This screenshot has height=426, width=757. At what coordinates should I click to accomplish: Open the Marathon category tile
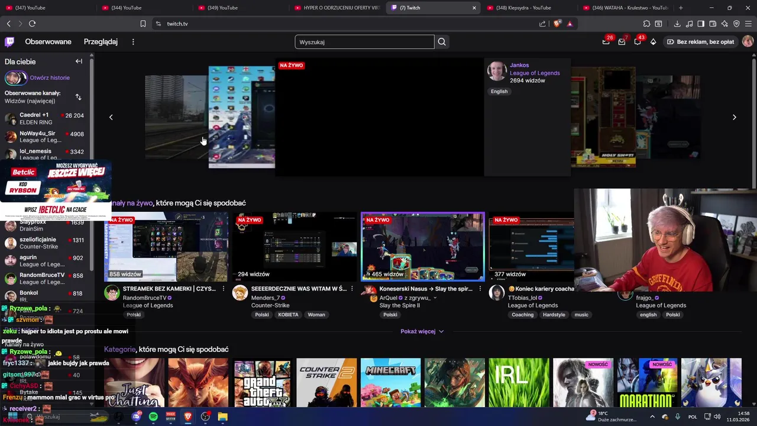coord(648,382)
